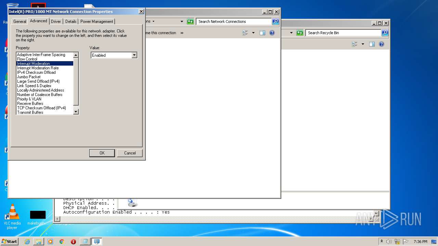Maximize the Network Connections window
This screenshot has width=438, height=246.
pos(270,12)
